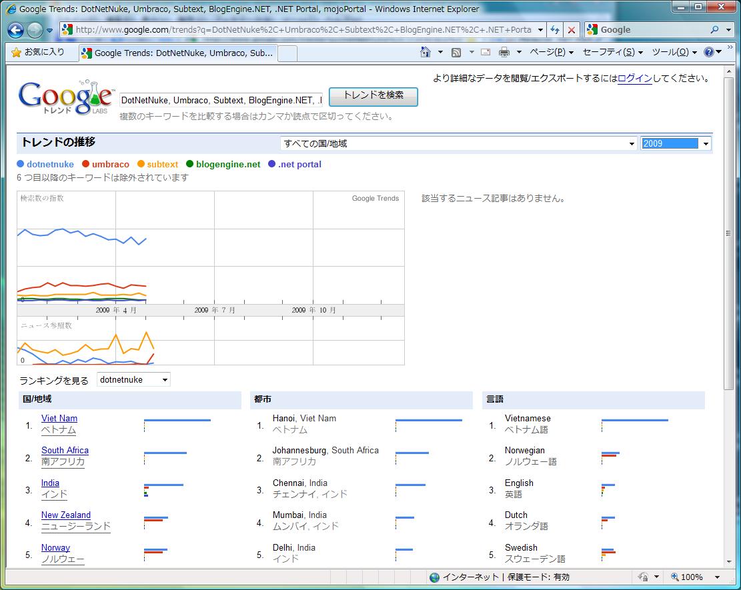
Task: Click the Help question mark icon
Action: (x=709, y=52)
